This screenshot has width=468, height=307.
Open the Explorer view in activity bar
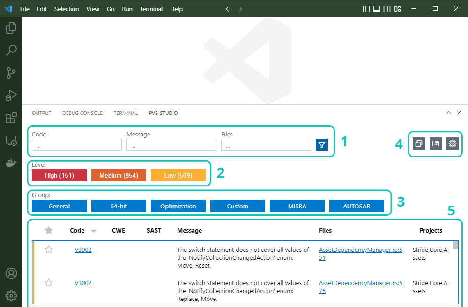click(x=11, y=28)
